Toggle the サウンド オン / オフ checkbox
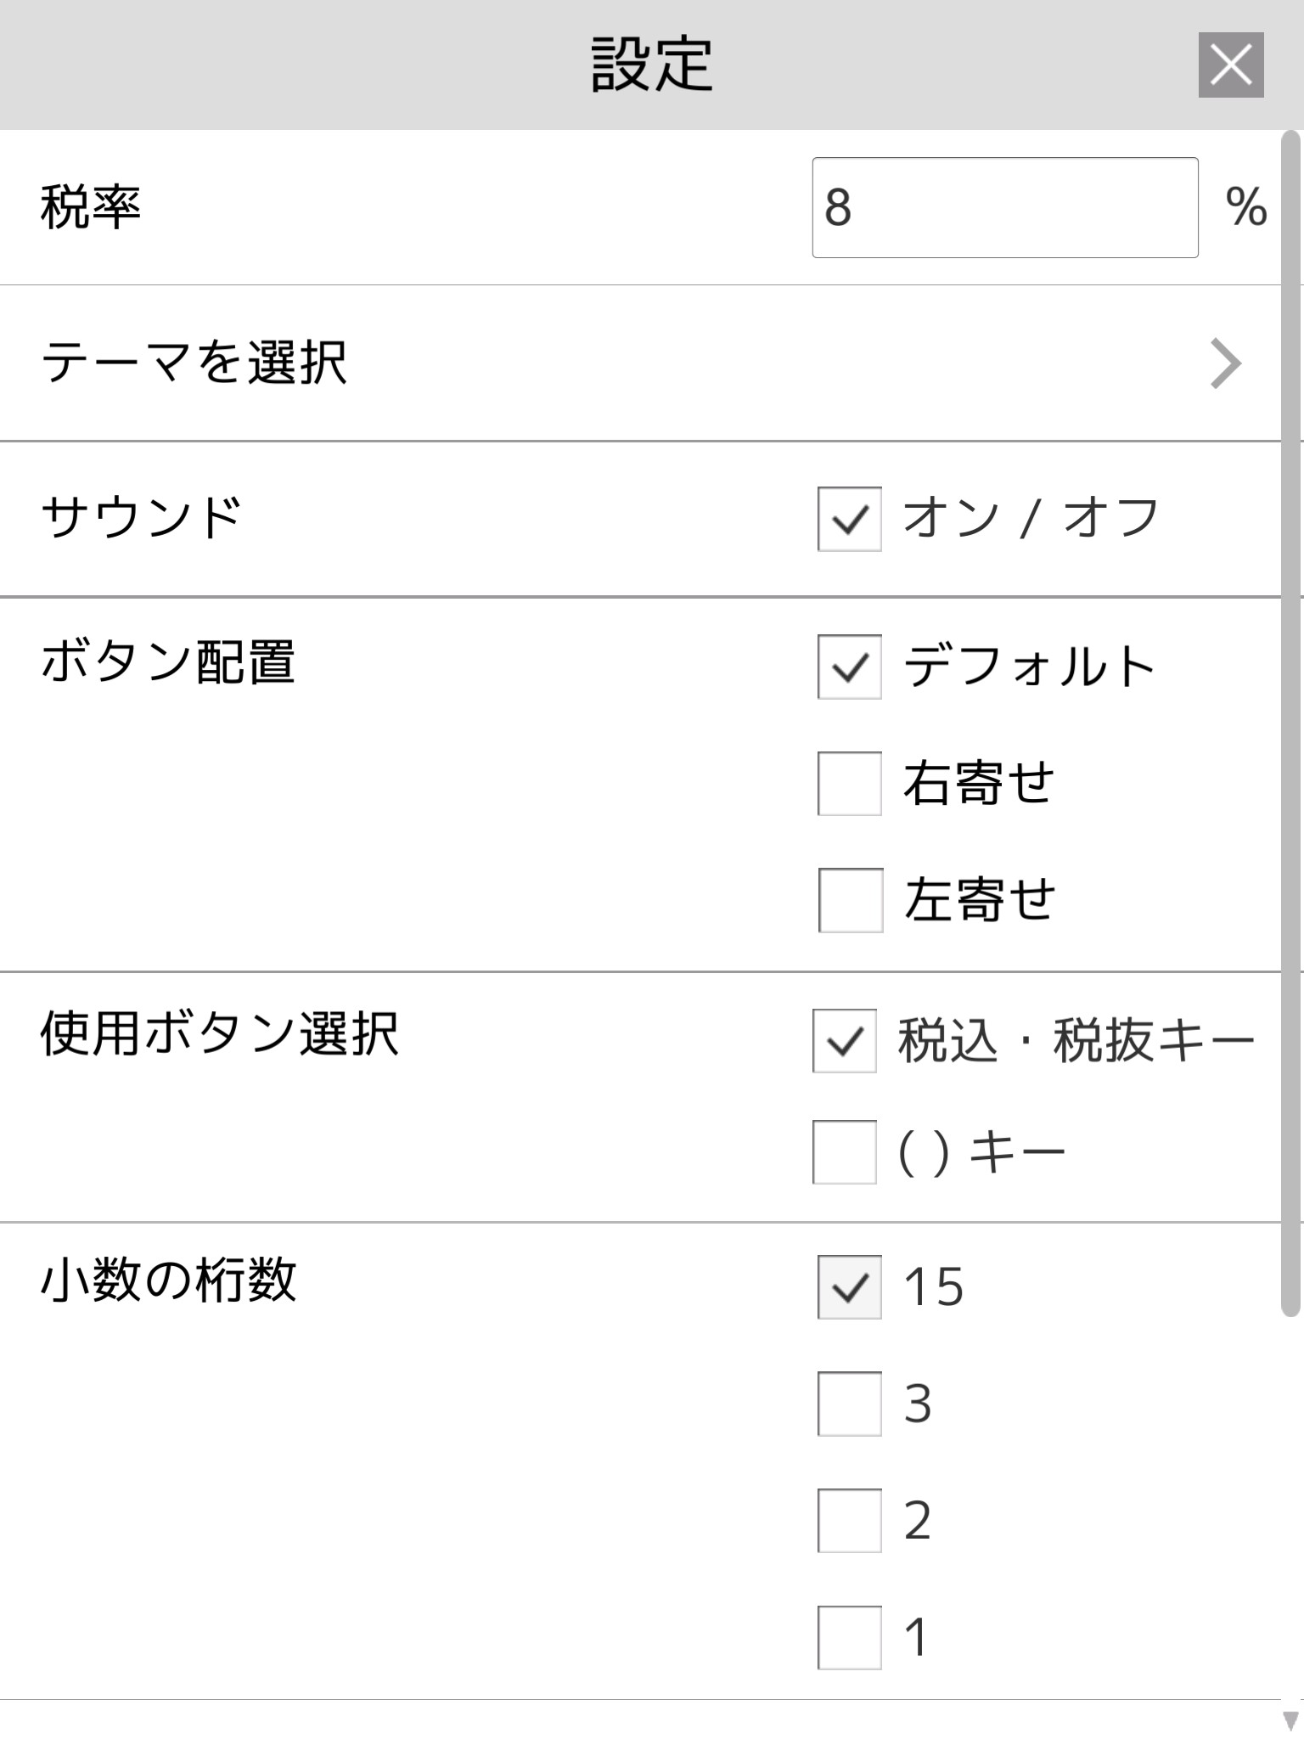Image resolution: width=1304 pixels, height=1739 pixels. [x=849, y=519]
